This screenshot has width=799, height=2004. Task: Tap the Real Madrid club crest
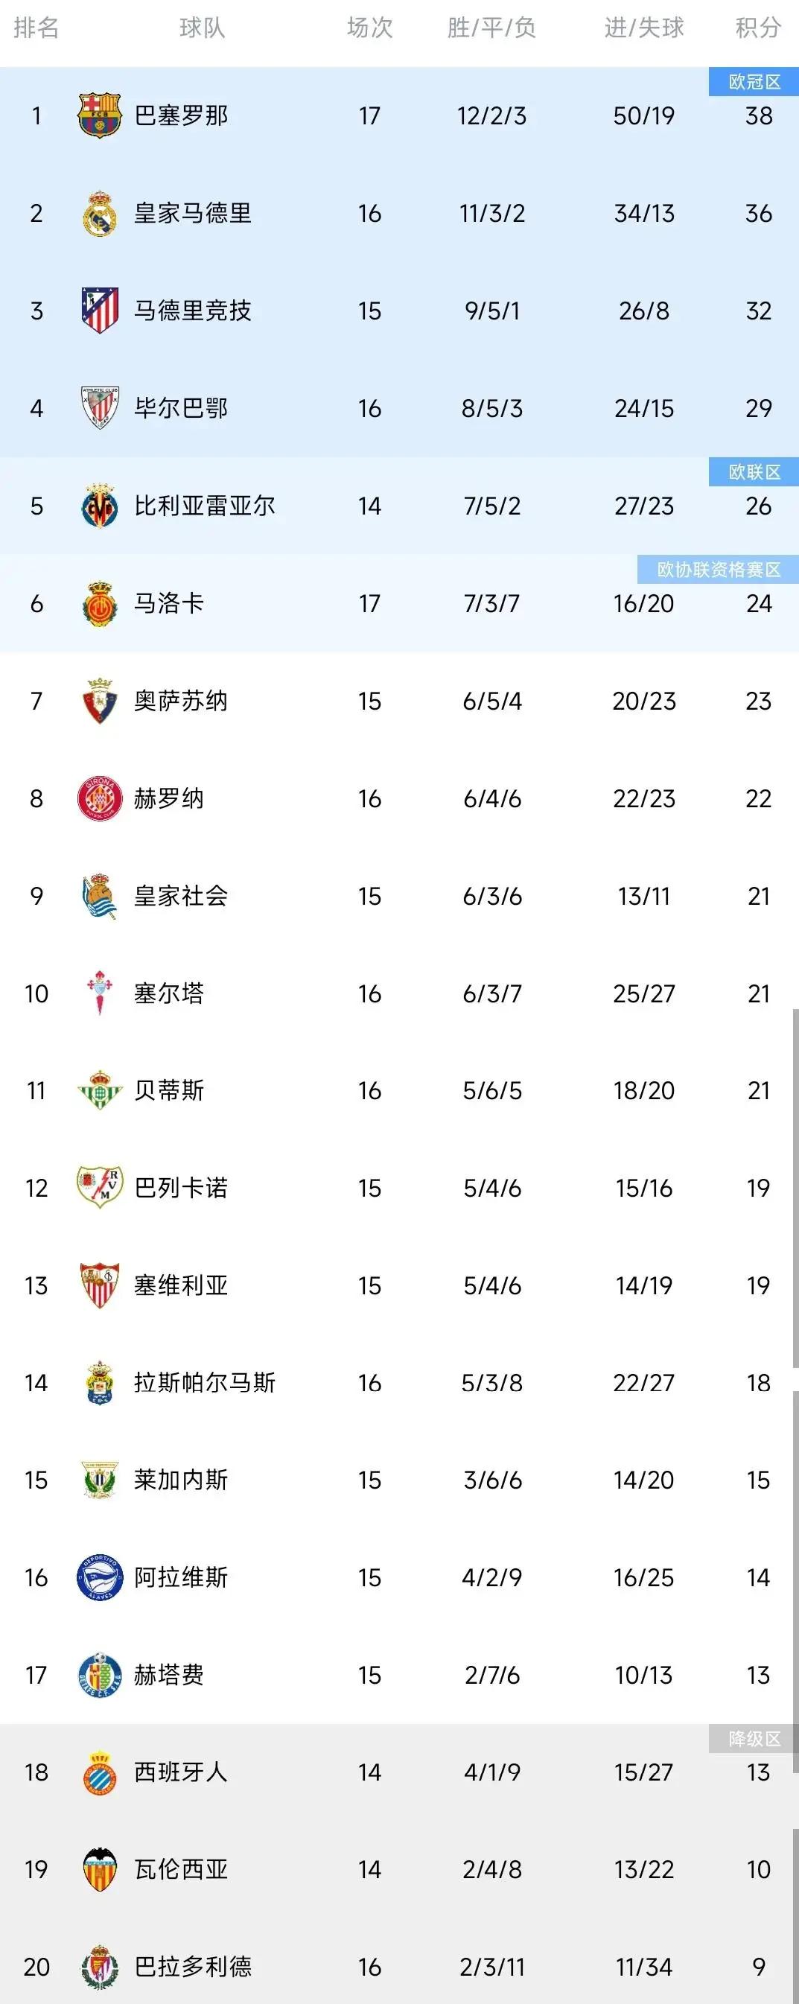click(x=100, y=213)
